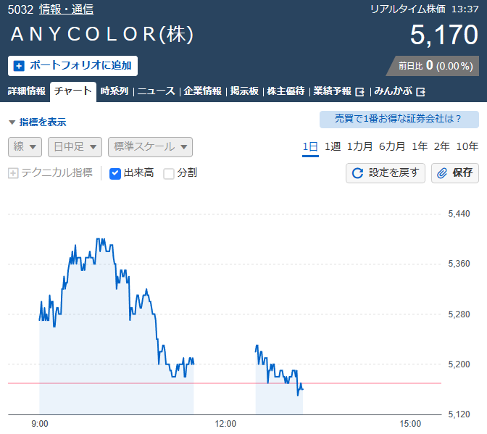Click the 5,440 axis label
Image resolution: width=487 pixels, height=434 pixels.
[459, 214]
